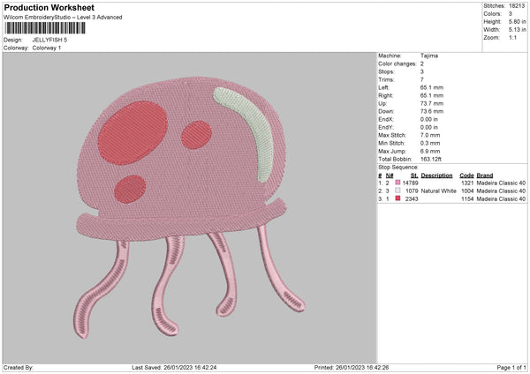Click the 'Color changes:' label
530x374 pixels.
point(397,64)
